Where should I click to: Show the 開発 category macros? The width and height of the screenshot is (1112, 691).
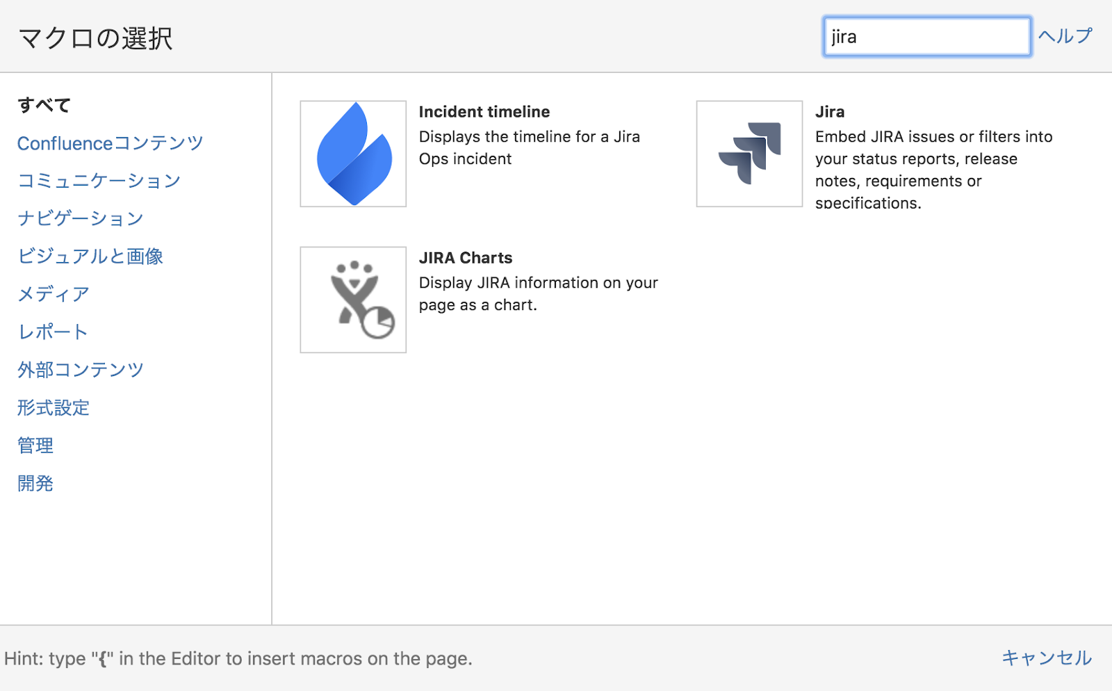point(35,483)
